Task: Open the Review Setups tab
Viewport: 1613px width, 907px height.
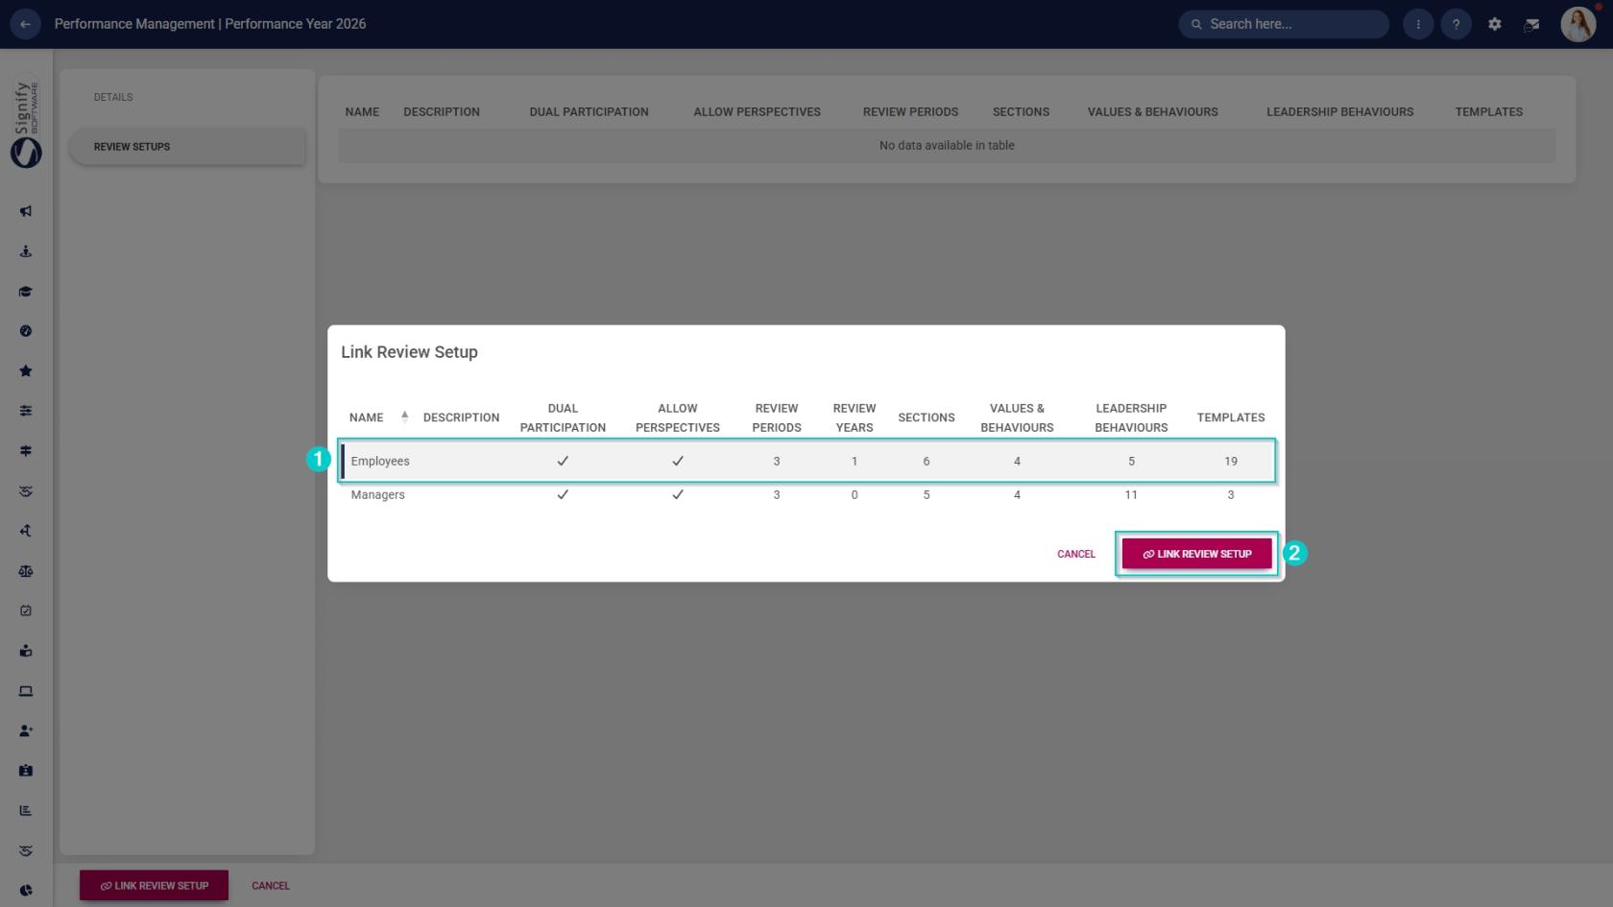Action: coord(187,147)
